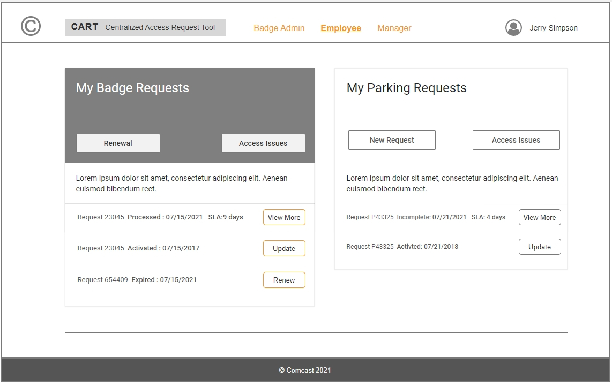Open the Badge Admin tab
Image resolution: width=612 pixels, height=384 pixels.
279,28
